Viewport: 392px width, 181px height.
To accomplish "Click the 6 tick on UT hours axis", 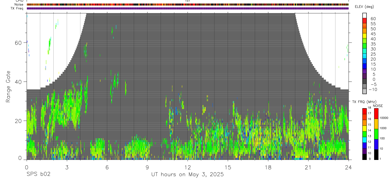I will coord(107,167).
